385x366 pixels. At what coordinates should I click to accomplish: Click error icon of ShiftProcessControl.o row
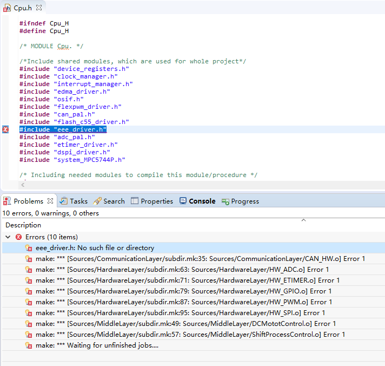(x=29, y=335)
